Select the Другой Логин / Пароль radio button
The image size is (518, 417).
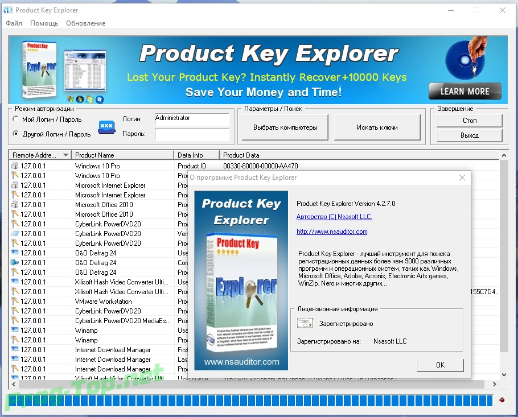[15, 134]
